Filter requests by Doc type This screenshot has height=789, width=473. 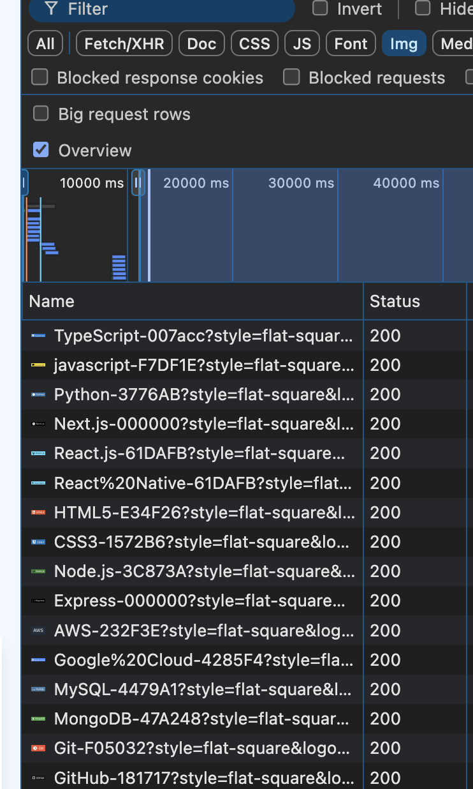tap(201, 43)
